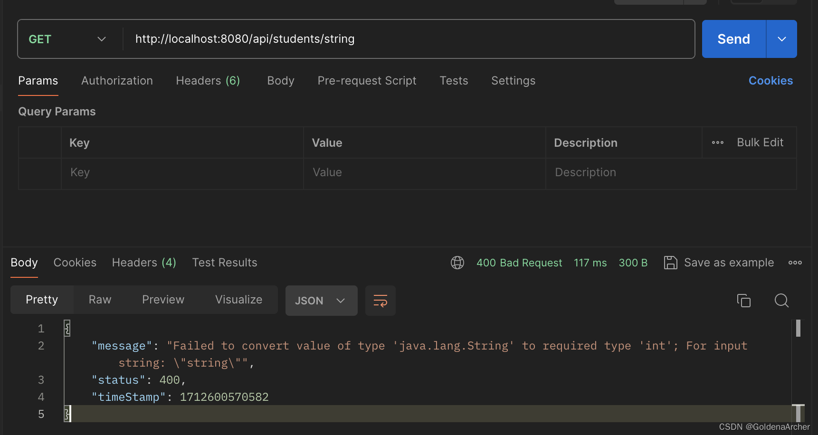Click the query param Description input cell
Screen dimensions: 818x435
671,173
